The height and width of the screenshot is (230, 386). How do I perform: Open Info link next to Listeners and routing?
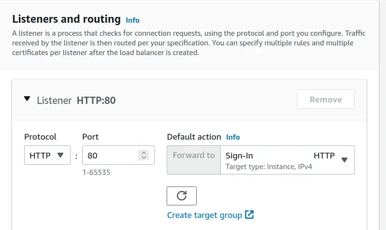[x=132, y=20]
